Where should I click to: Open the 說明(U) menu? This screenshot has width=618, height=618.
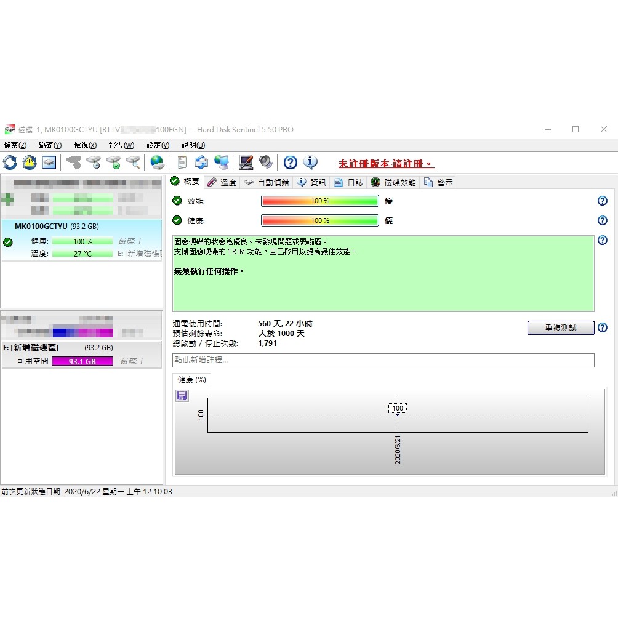[193, 145]
